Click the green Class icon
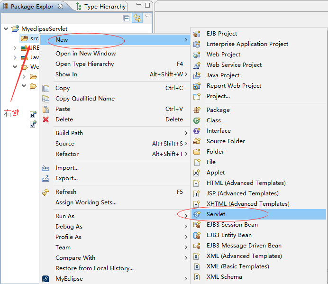 point(197,120)
